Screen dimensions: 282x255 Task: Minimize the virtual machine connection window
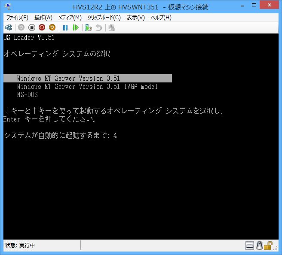click(x=242, y=6)
